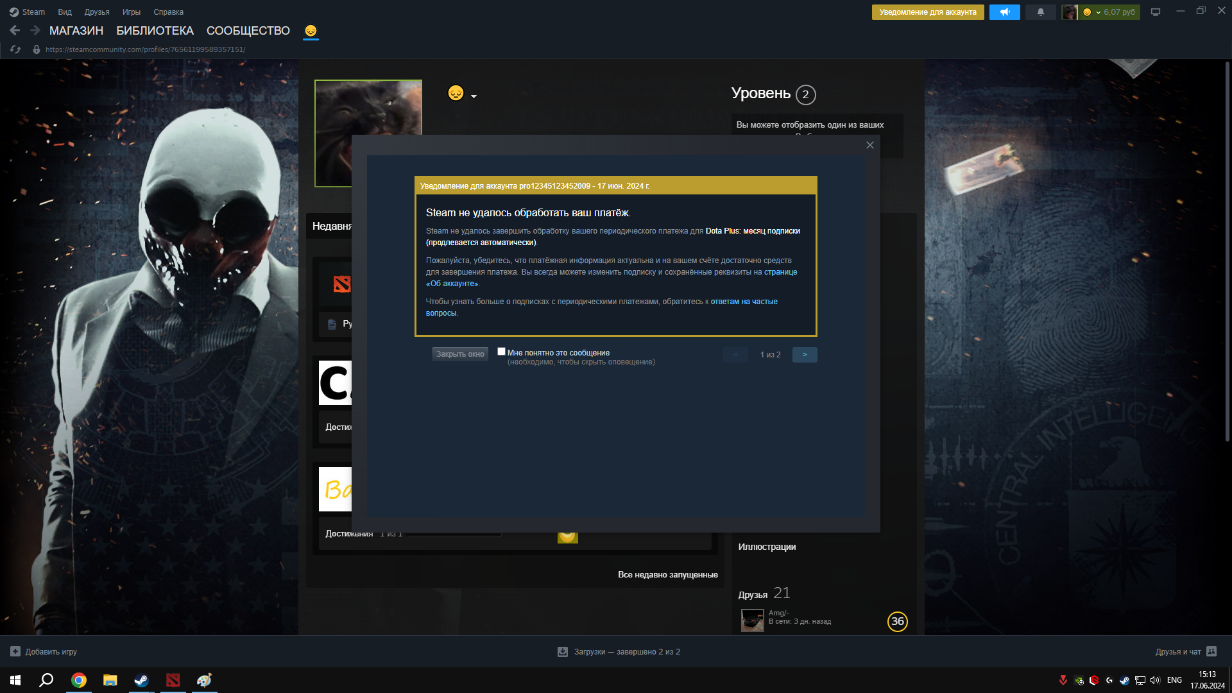1232x693 pixels.
Task: Go forward with the right navigation arrow
Action: [x=35, y=30]
